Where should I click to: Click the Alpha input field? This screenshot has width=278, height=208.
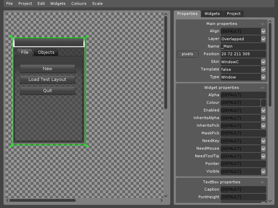tap(243, 95)
